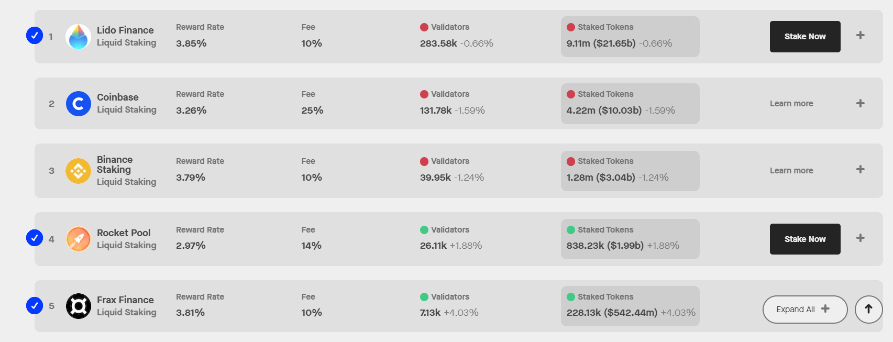Click the Rocket Pool logo icon

(x=78, y=239)
